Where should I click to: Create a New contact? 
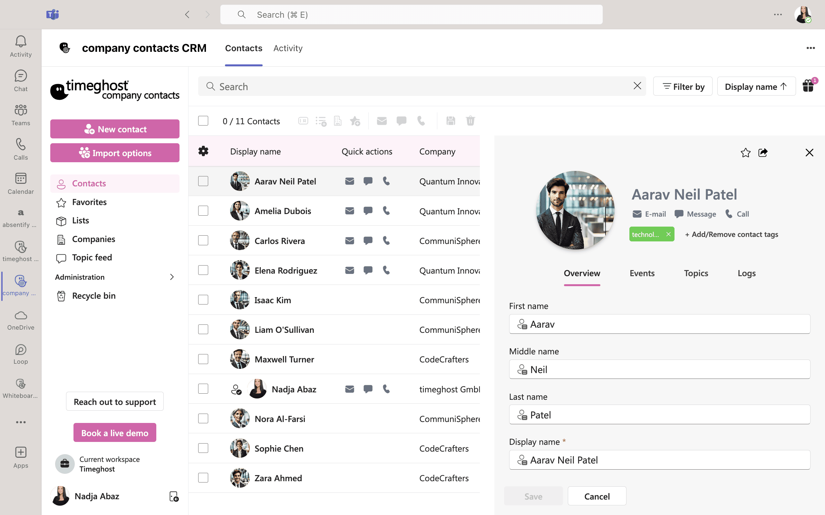[115, 129]
